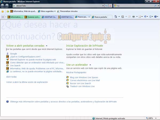160x120 pixels.
Task: Switch to last 'Nueva pestaña' tab
Action: pyautogui.click(x=99, y=17)
